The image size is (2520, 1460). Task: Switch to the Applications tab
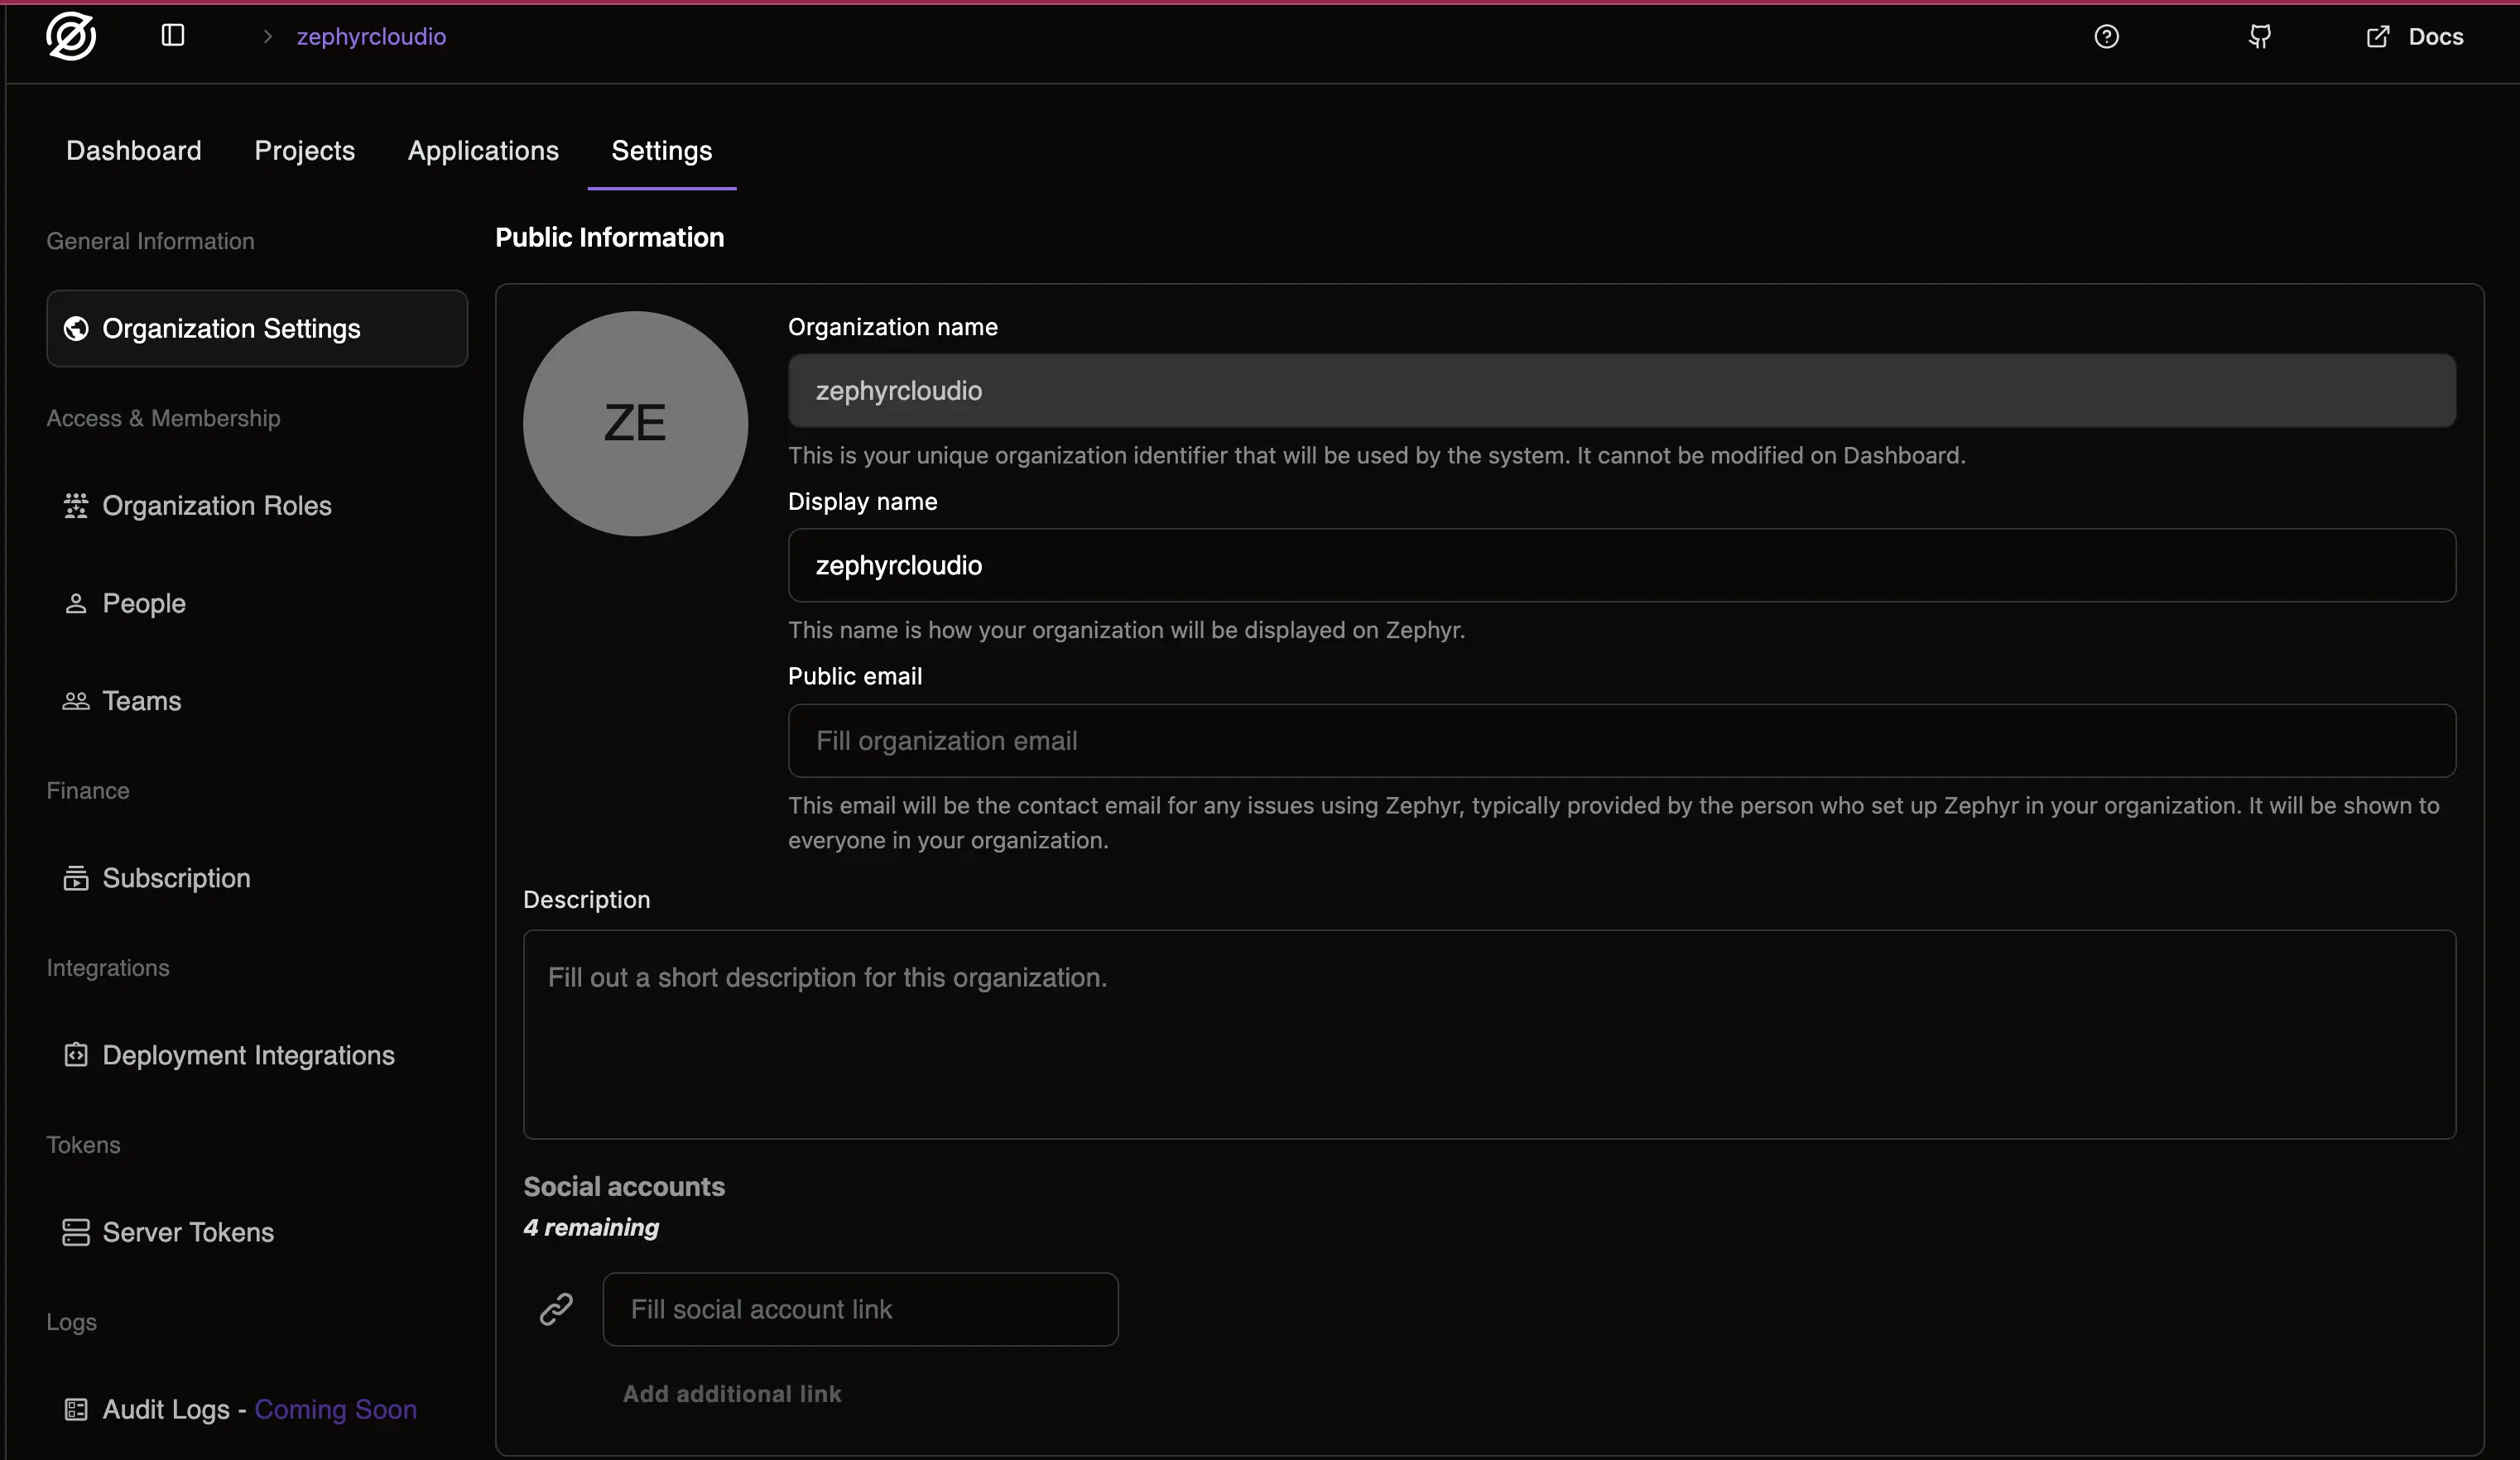(483, 151)
